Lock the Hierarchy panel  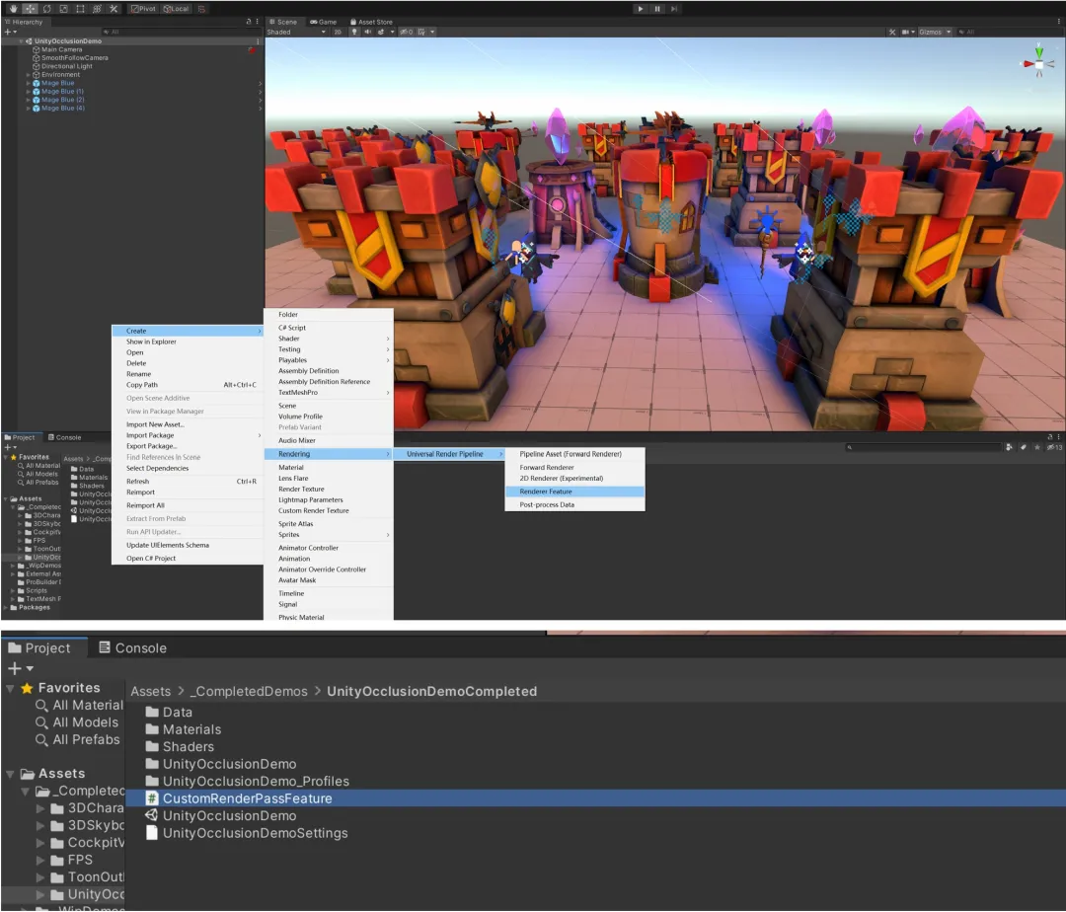tap(248, 22)
